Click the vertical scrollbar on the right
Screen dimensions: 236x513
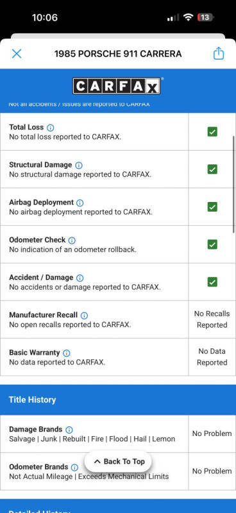pos(233,184)
